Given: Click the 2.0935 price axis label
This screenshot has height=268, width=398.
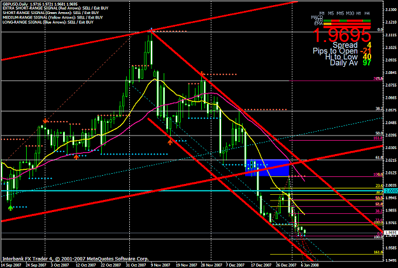Looking at the screenshot, I should point(390,60).
